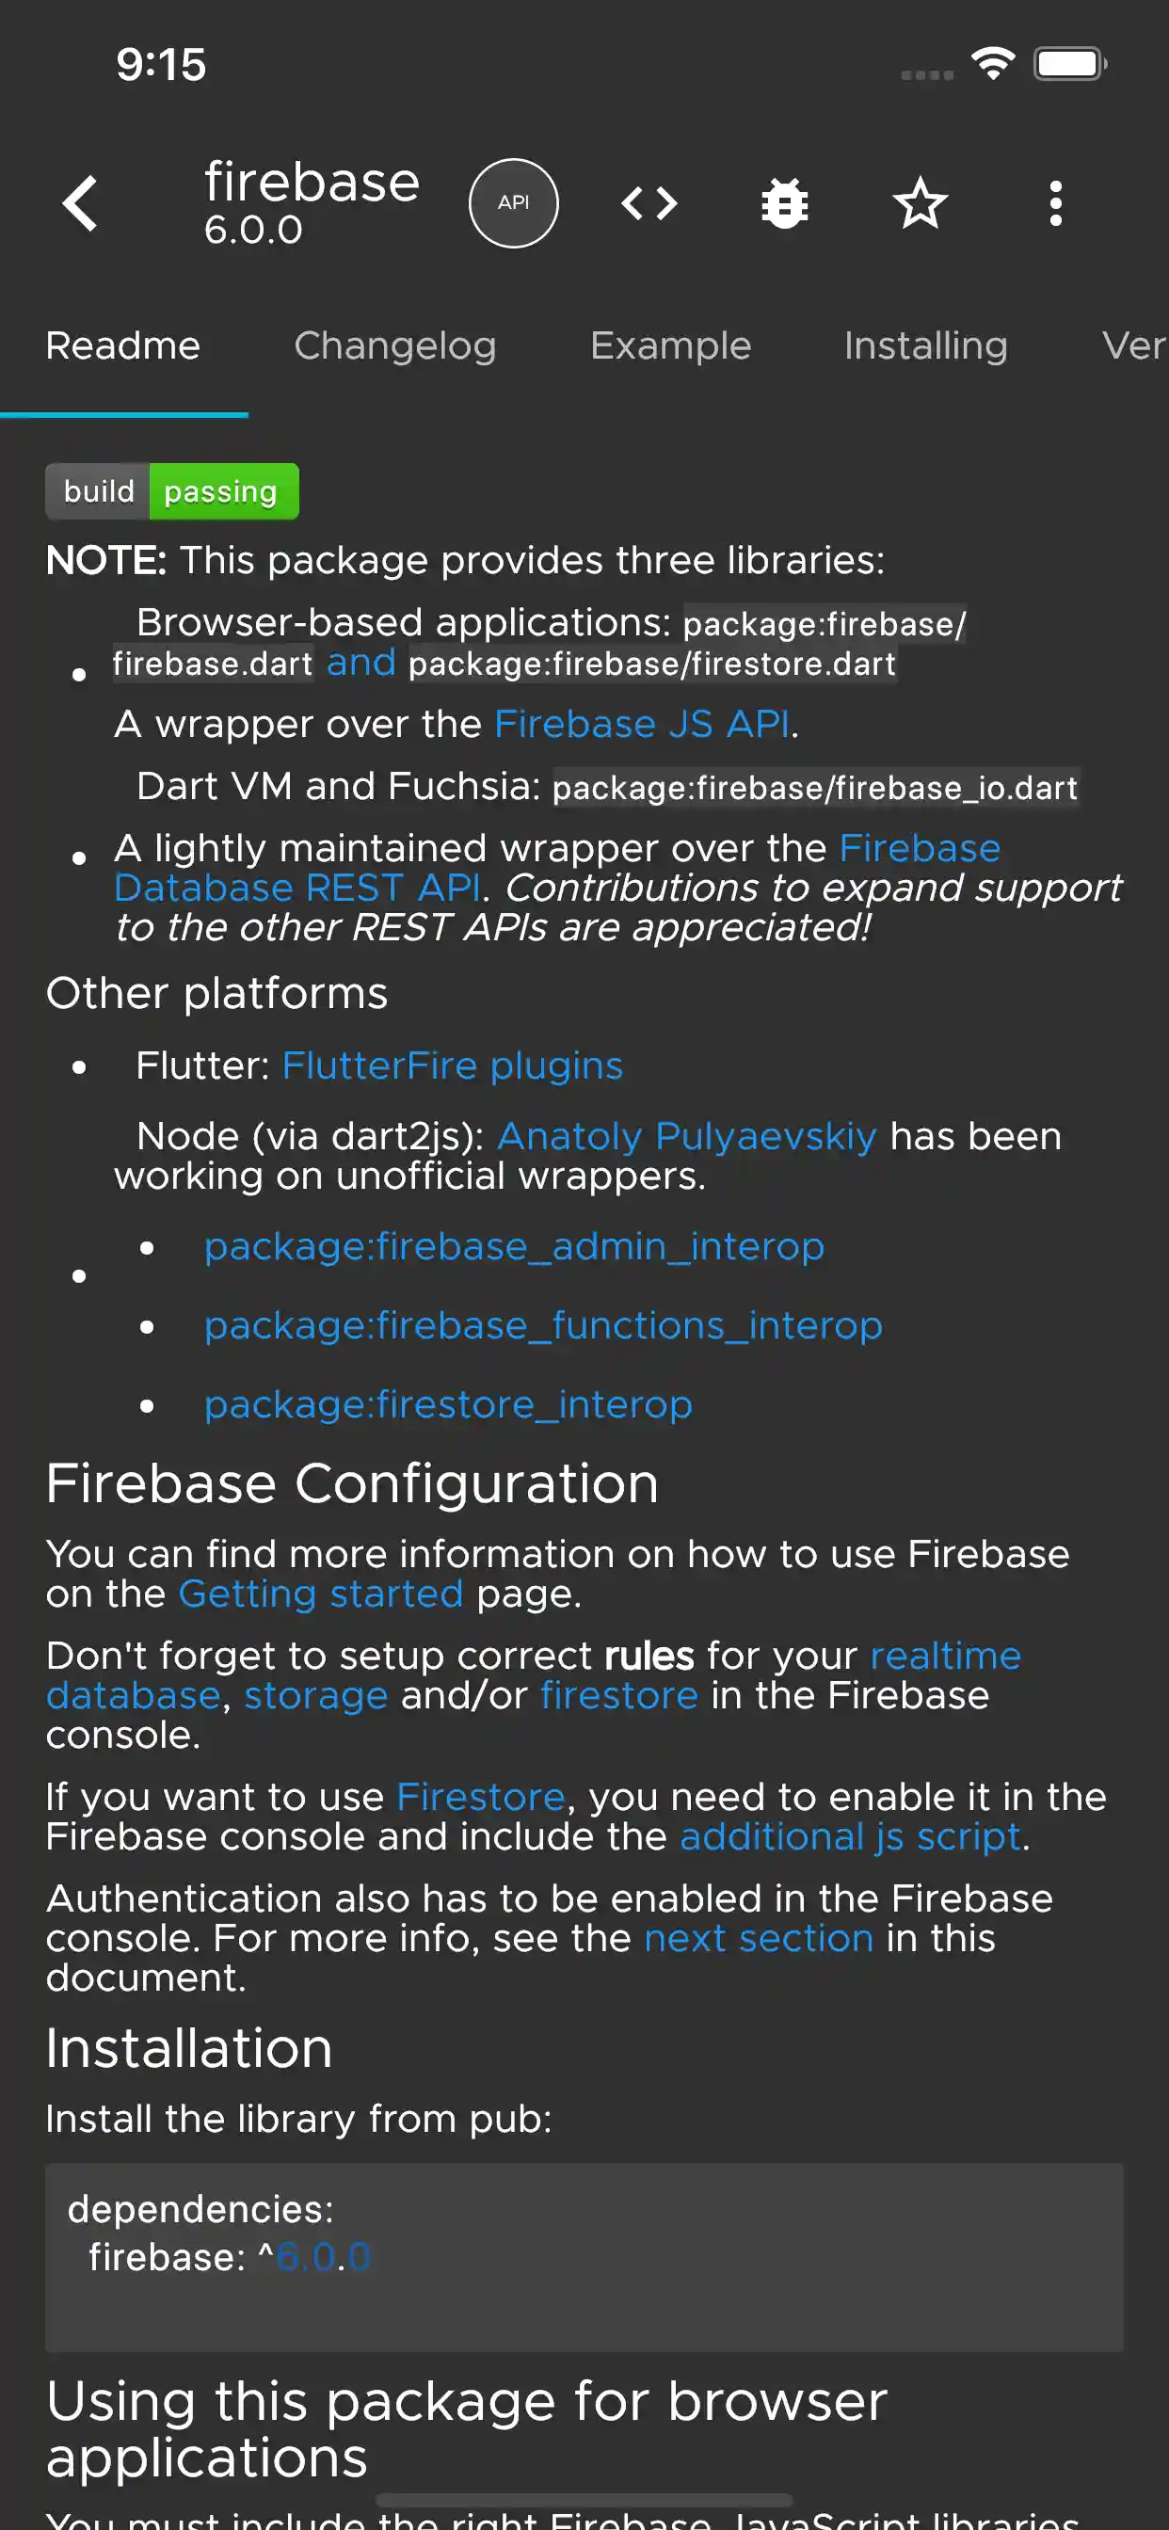This screenshot has height=2530, width=1169.
Task: Select the Installing tab
Action: click(x=925, y=345)
